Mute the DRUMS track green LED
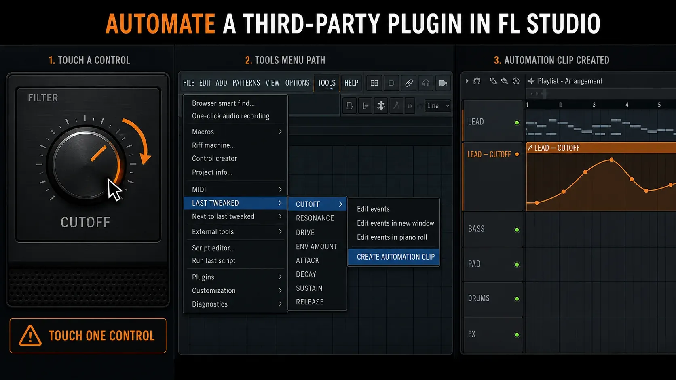This screenshot has height=380, width=676. click(x=517, y=299)
